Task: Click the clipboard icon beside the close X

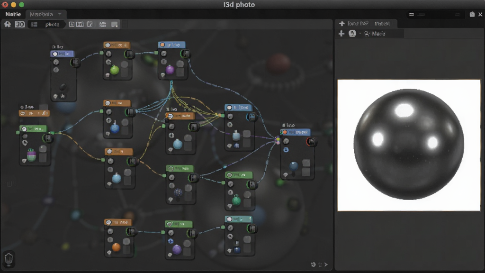Action: [472, 14]
